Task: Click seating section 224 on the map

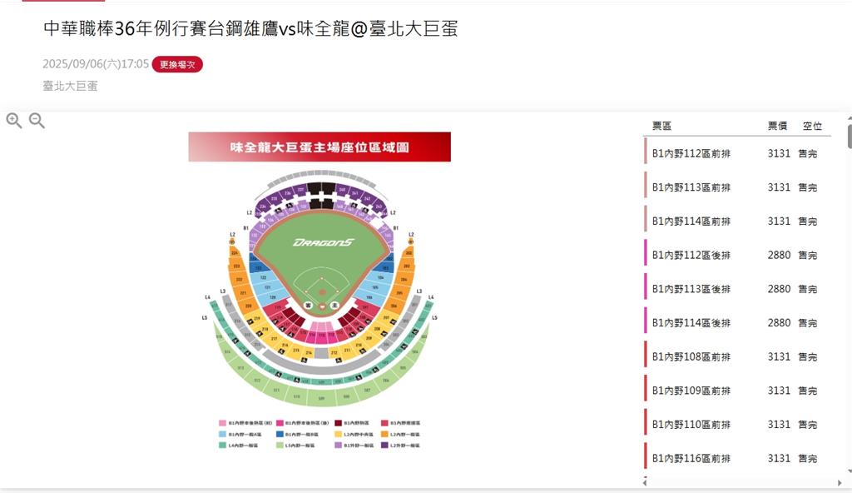Action: 235,253
